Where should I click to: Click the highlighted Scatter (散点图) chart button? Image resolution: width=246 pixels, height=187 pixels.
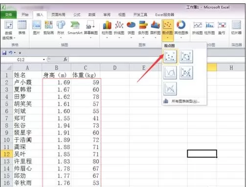click(168, 30)
